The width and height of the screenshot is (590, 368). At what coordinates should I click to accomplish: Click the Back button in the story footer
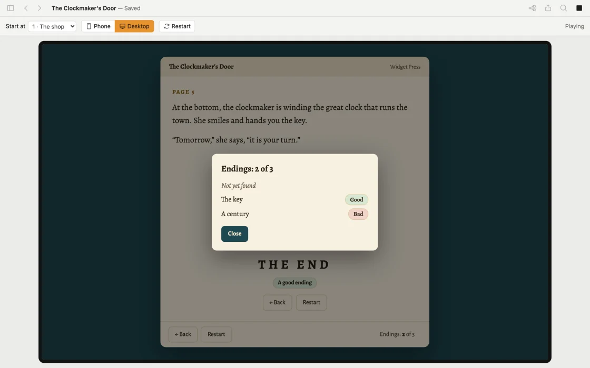pos(183,334)
